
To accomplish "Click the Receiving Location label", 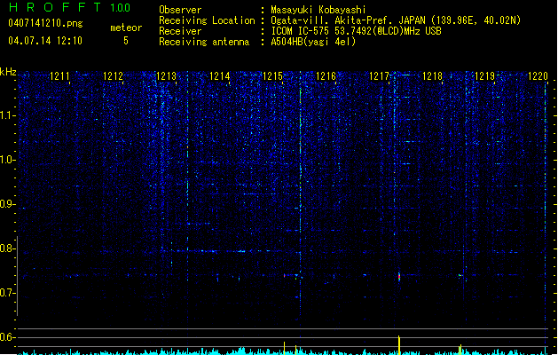I will (207, 20).
